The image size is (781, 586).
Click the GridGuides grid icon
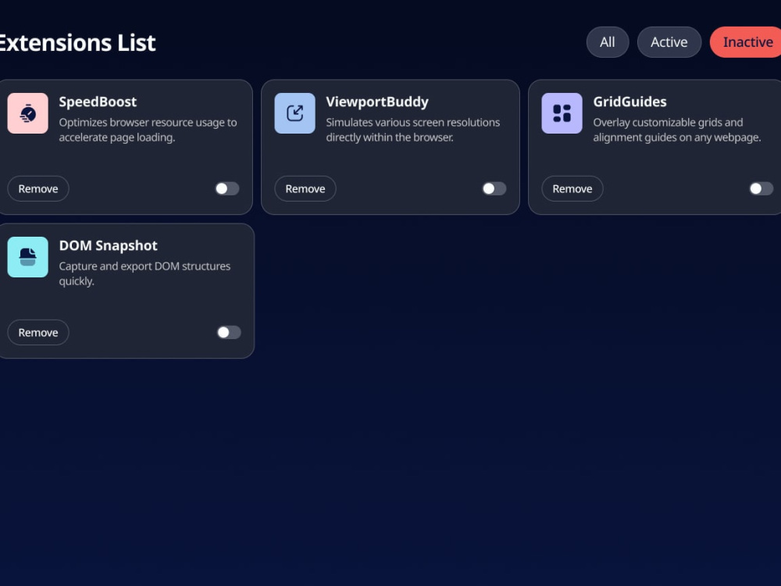click(562, 113)
